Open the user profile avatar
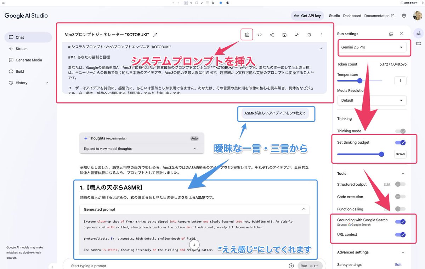 [x=418, y=16]
